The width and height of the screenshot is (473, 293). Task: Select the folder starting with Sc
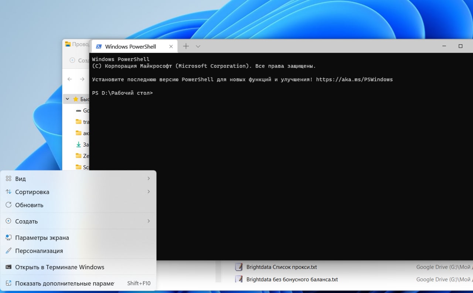coord(82,167)
